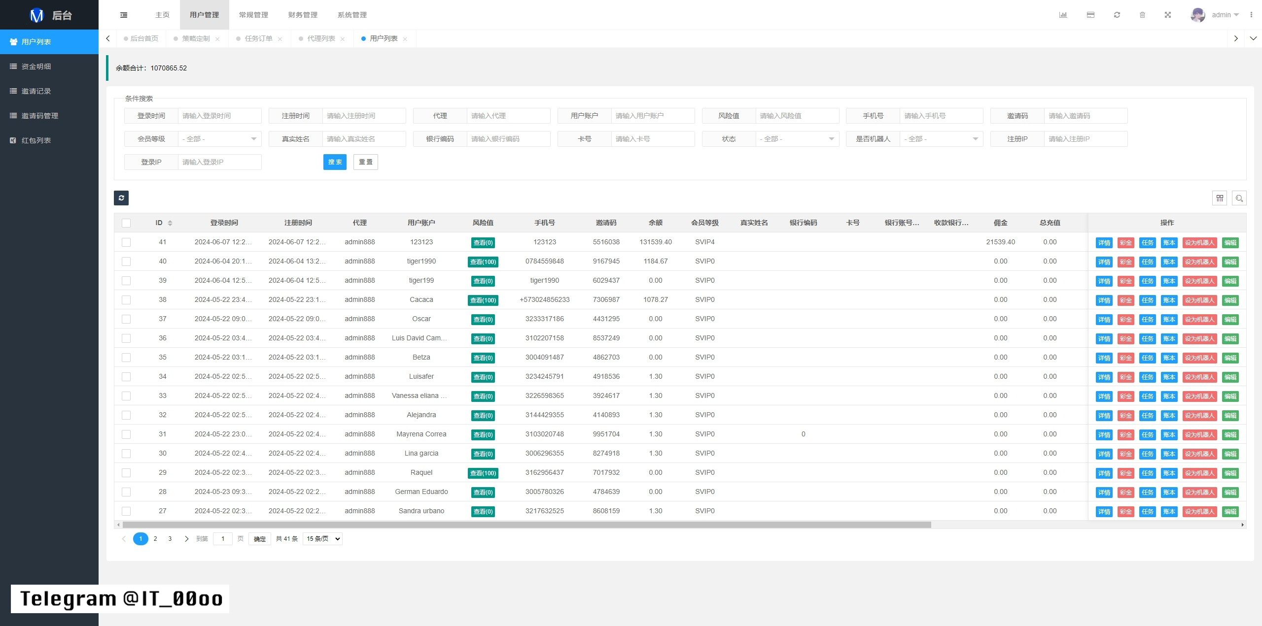The width and height of the screenshot is (1262, 626).
Task: Open the 是否机器人 dropdown
Action: pos(941,139)
